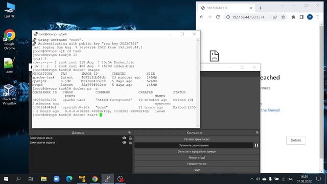Click the firewall link on error page
327x184 pixels.
click(x=270, y=110)
